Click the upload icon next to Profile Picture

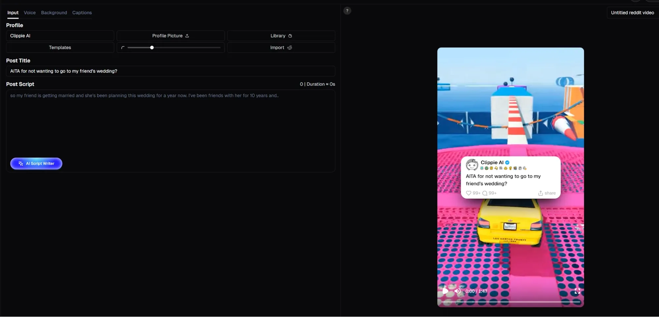pos(187,36)
